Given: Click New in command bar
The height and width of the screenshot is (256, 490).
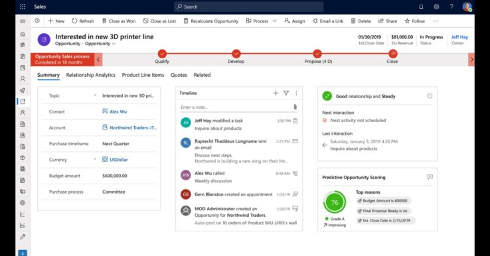Looking at the screenshot, I should click(x=56, y=21).
